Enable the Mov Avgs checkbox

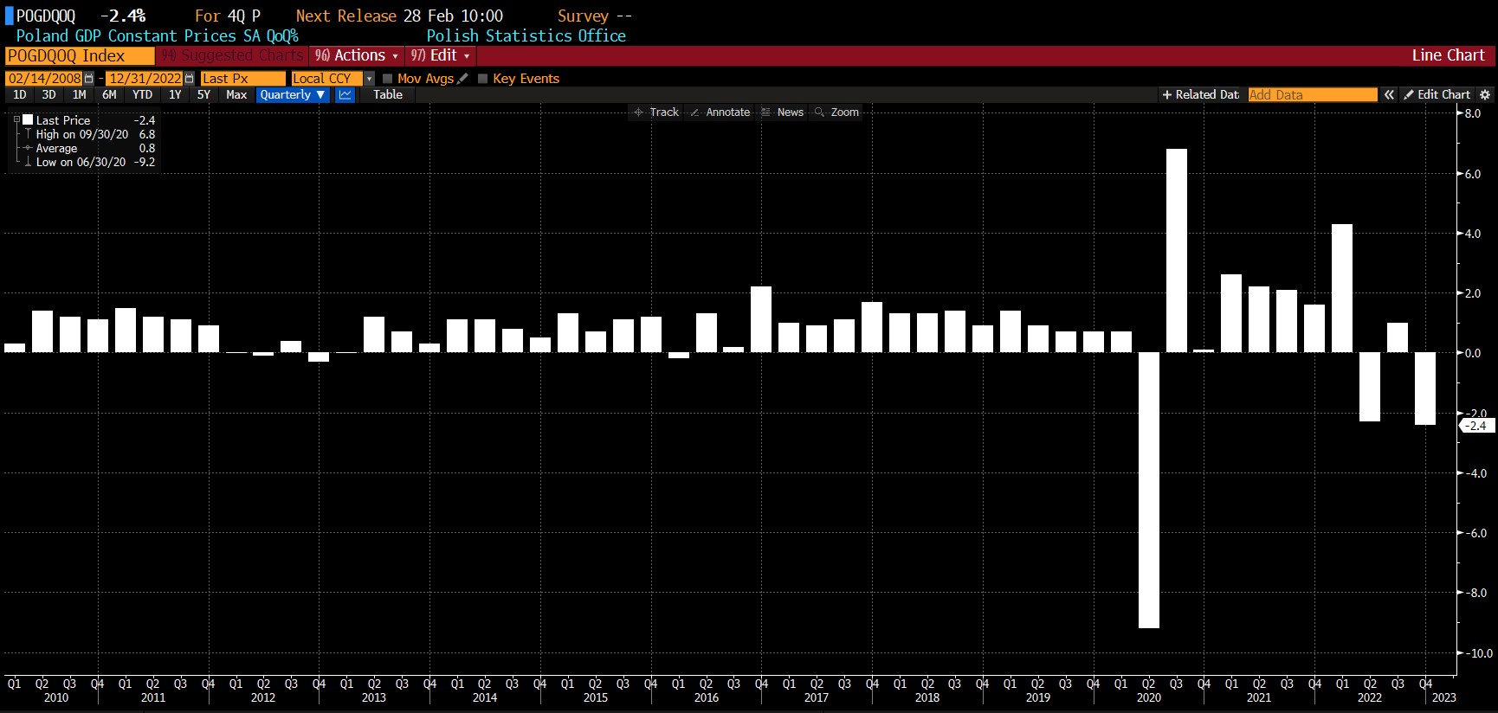click(x=388, y=79)
